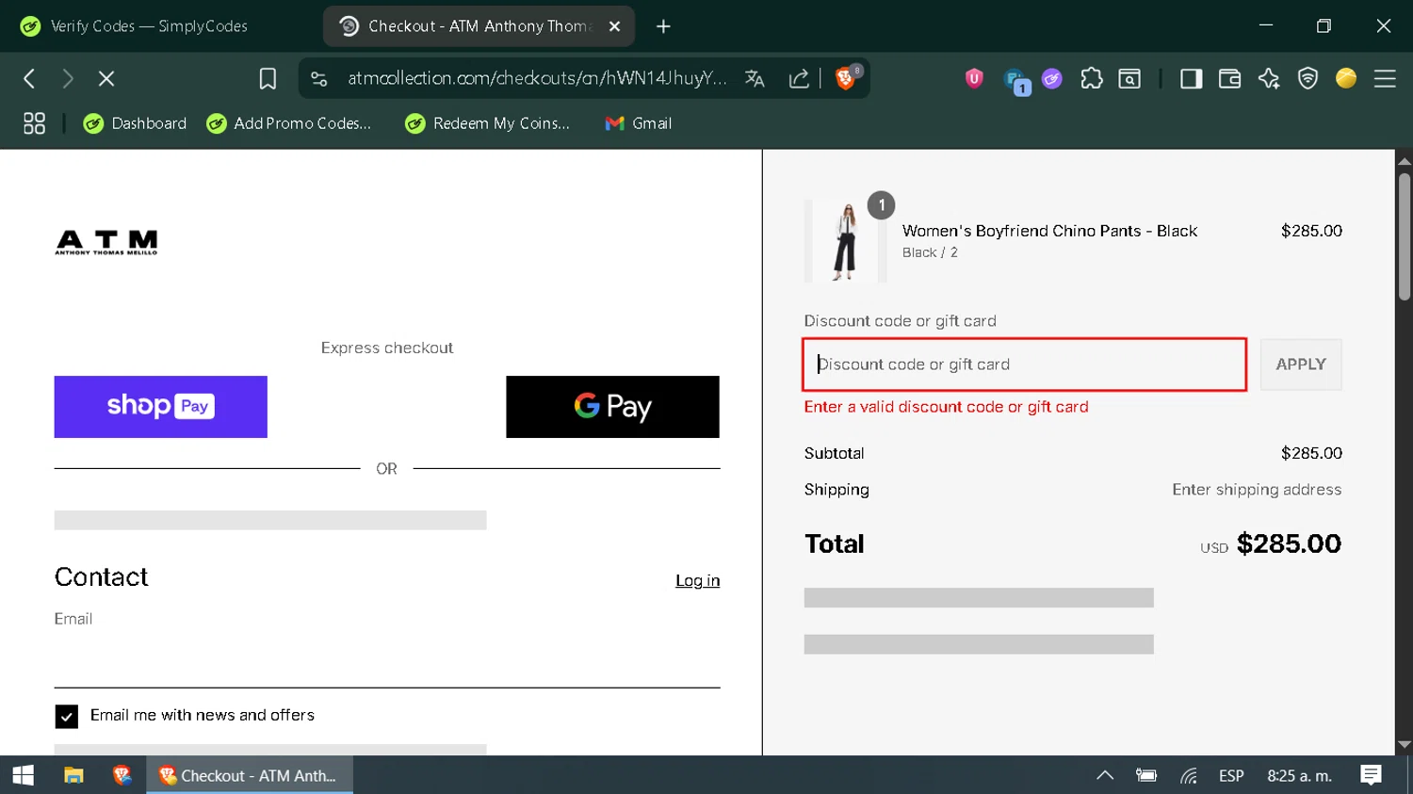The height and width of the screenshot is (794, 1413).
Task: Click Women's Boyfriend Chino Pants - Black title
Action: [x=1049, y=231]
